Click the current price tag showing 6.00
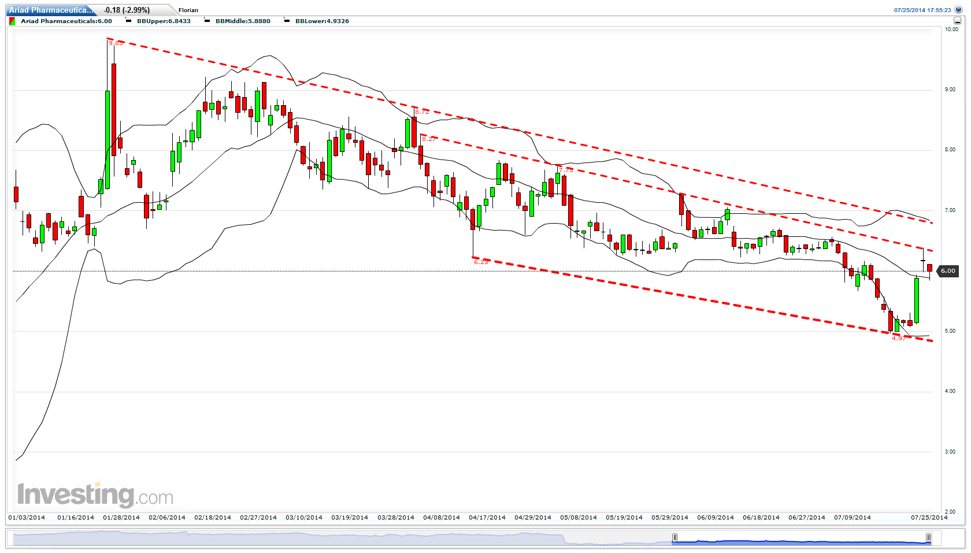This screenshot has height=553, width=971. click(948, 270)
